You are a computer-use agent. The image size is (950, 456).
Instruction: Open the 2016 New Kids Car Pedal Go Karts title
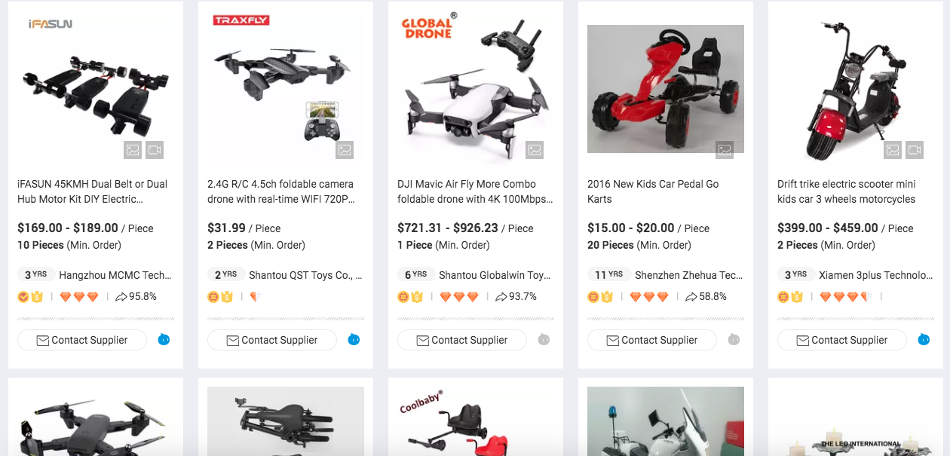click(x=653, y=191)
